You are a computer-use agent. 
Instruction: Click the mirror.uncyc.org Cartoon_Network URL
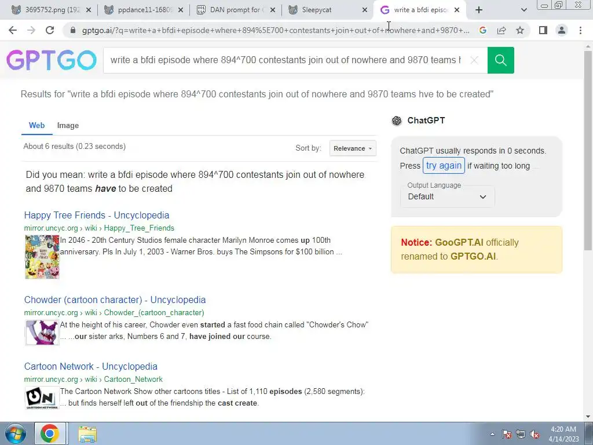click(x=93, y=379)
